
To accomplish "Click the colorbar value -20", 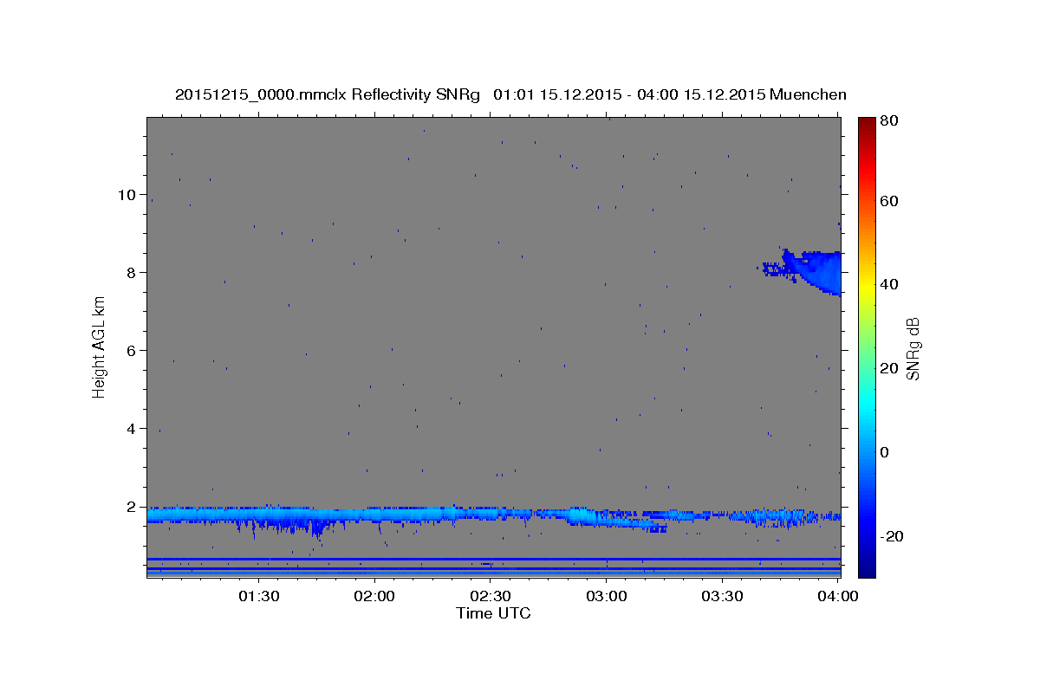I will pos(892,536).
